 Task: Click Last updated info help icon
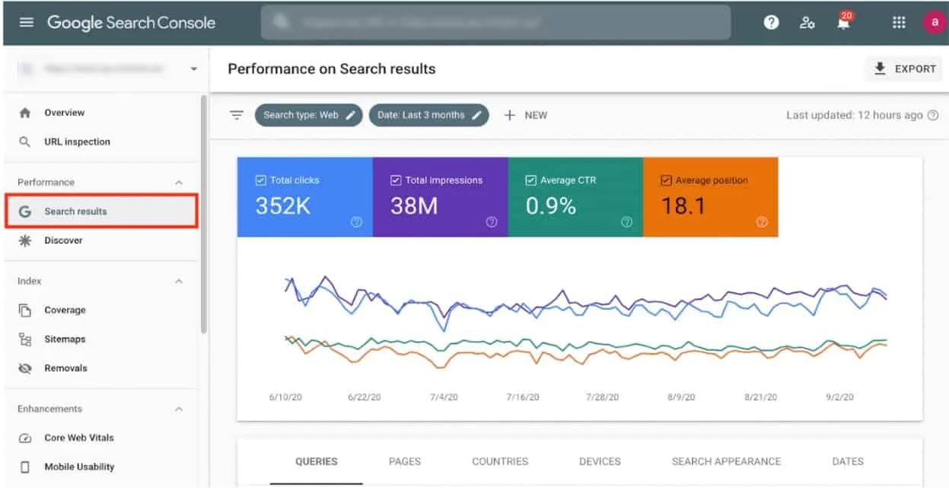tap(933, 115)
